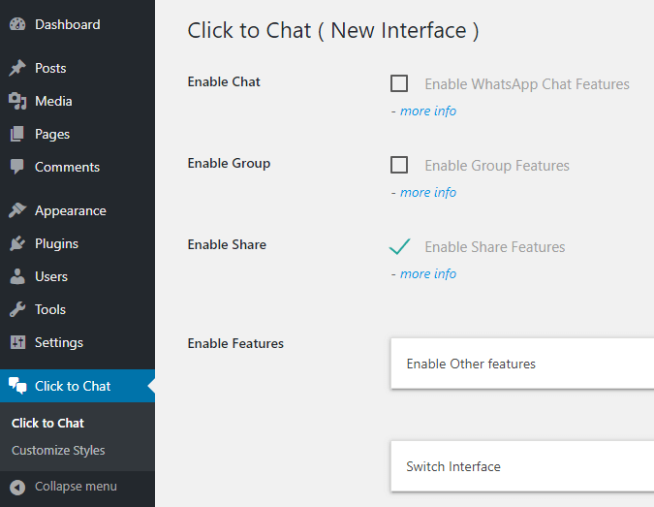Click the Enable Share row heading
This screenshot has width=654, height=507.
coord(227,244)
